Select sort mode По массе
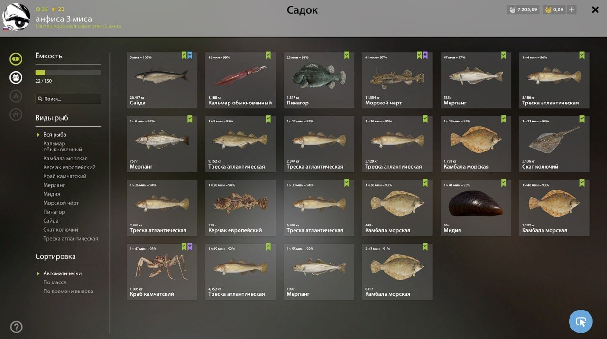The width and height of the screenshot is (607, 339). pos(55,282)
